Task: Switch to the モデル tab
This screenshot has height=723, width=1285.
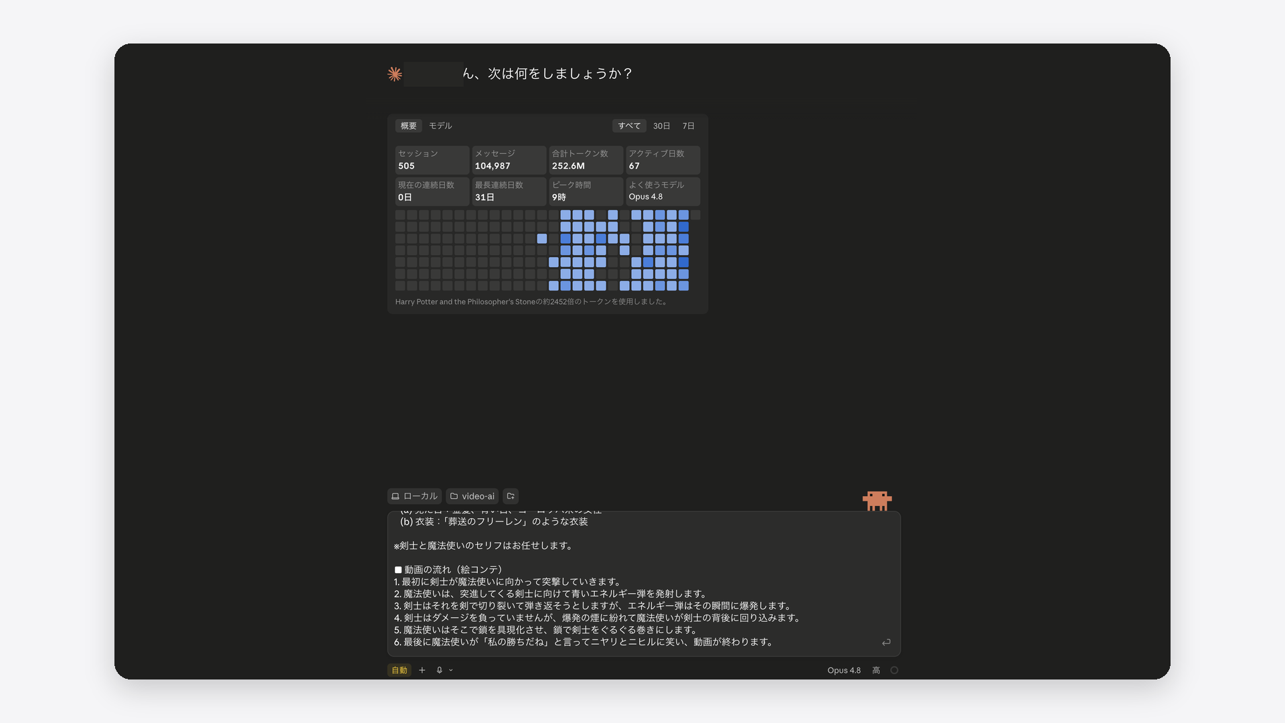Action: (x=440, y=126)
